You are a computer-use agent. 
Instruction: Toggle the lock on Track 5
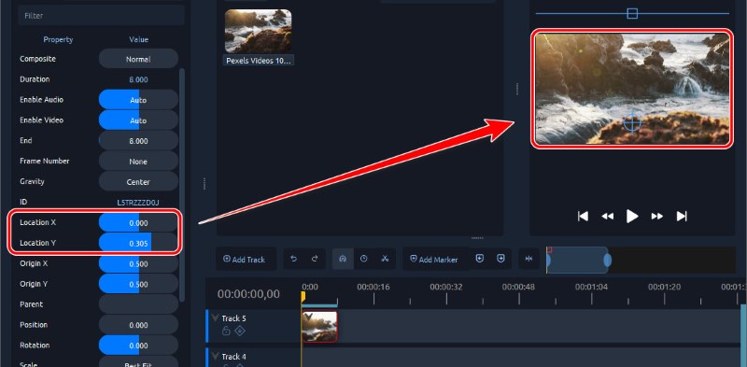tap(226, 331)
